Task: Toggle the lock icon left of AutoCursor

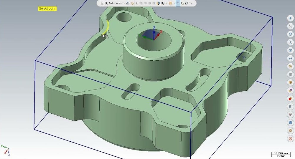Action: pyautogui.click(x=102, y=3)
